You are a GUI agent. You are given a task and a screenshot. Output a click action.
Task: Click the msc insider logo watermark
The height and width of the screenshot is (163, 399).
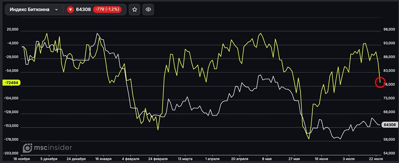click(47, 148)
